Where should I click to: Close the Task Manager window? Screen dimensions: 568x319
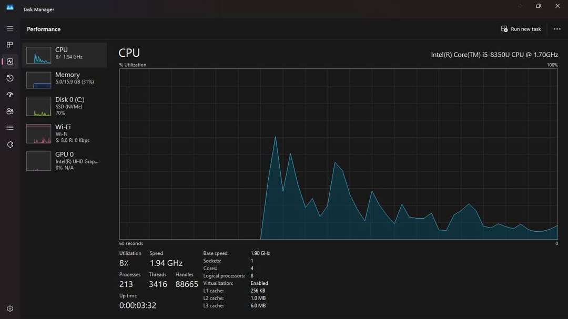tap(557, 6)
